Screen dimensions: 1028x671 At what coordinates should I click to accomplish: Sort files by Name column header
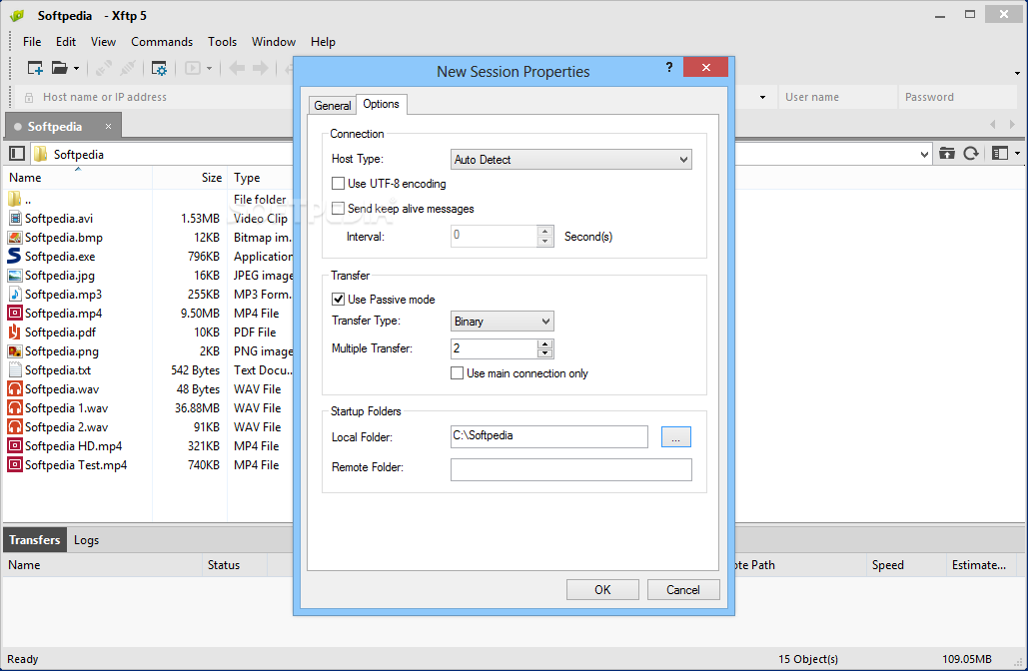coord(77,178)
